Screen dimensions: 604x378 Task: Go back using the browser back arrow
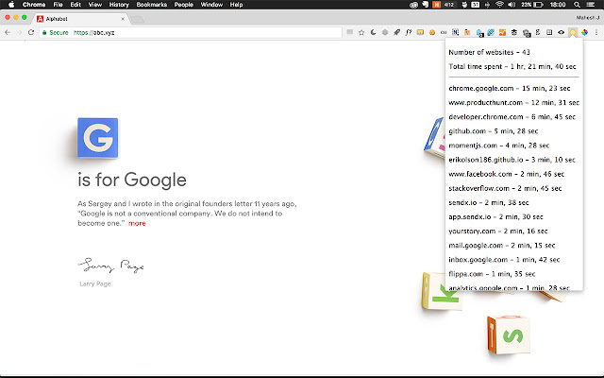click(x=8, y=32)
